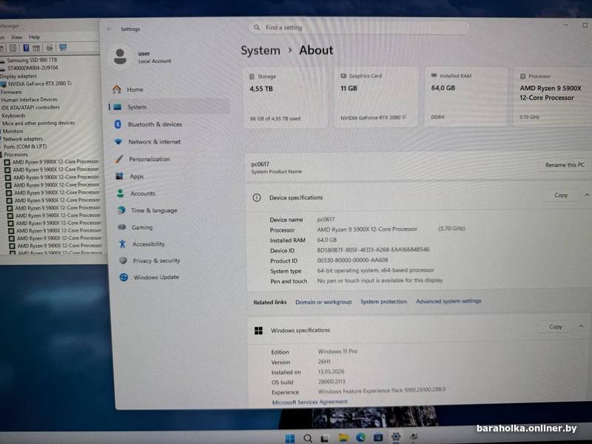Open Domain or workgroup link
The image size is (592, 444).
(323, 302)
